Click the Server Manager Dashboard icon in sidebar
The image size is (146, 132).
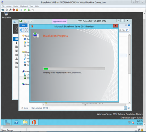tap(17, 39)
